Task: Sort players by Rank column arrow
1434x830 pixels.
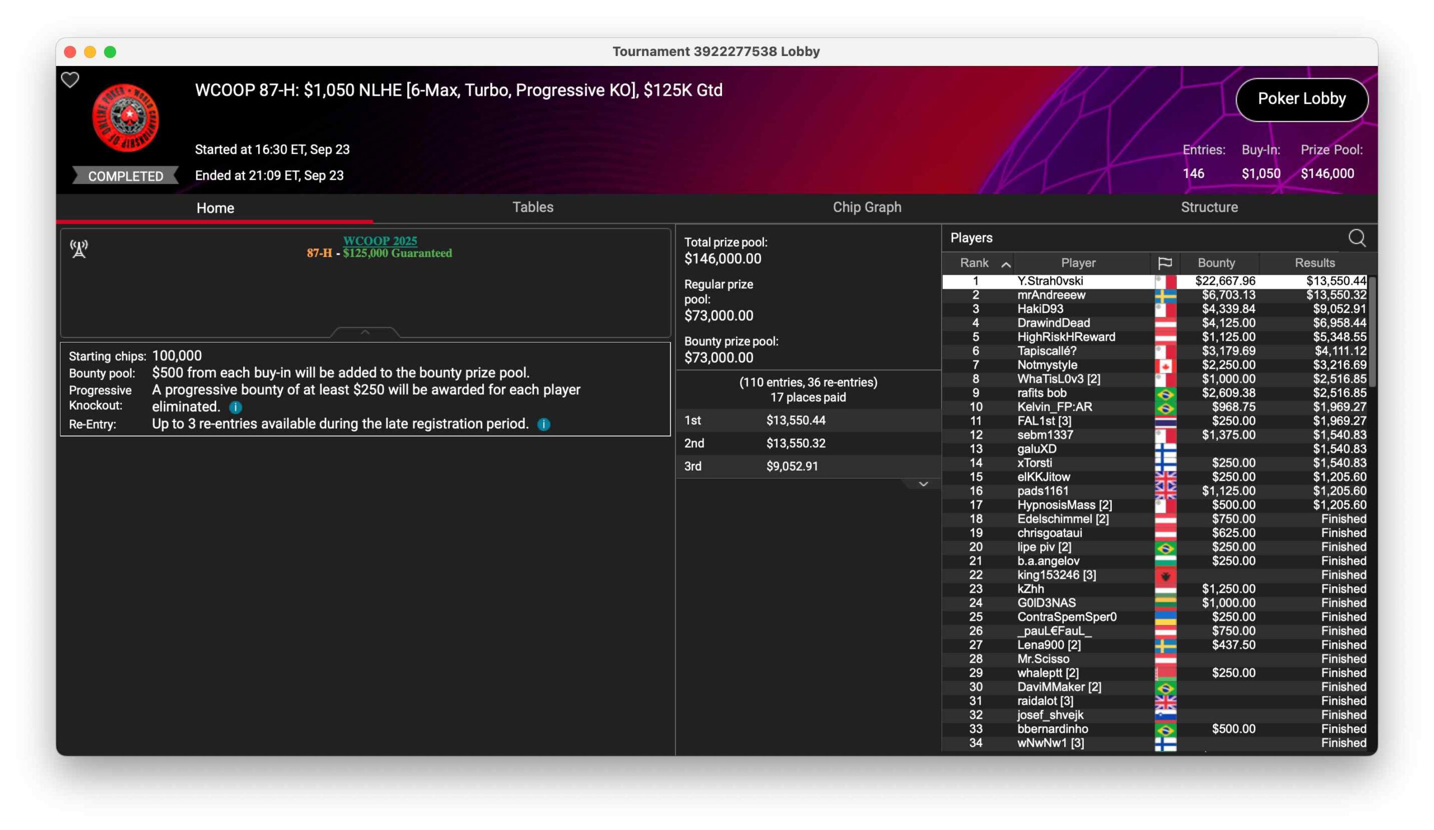Action: click(x=1005, y=264)
